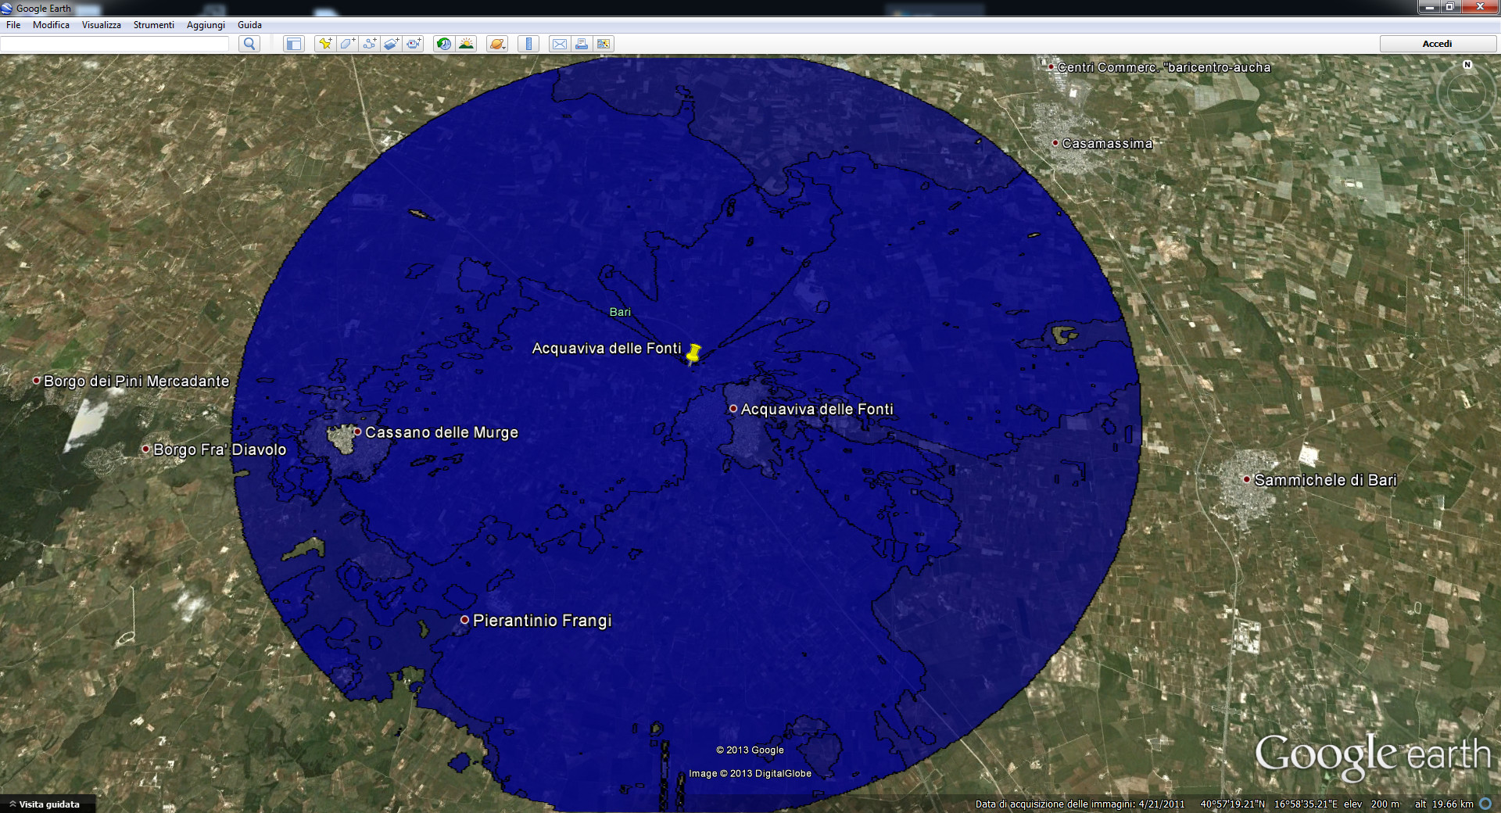Click the yellow pushpin placemark
This screenshot has width=1501, height=813.
pos(693,354)
